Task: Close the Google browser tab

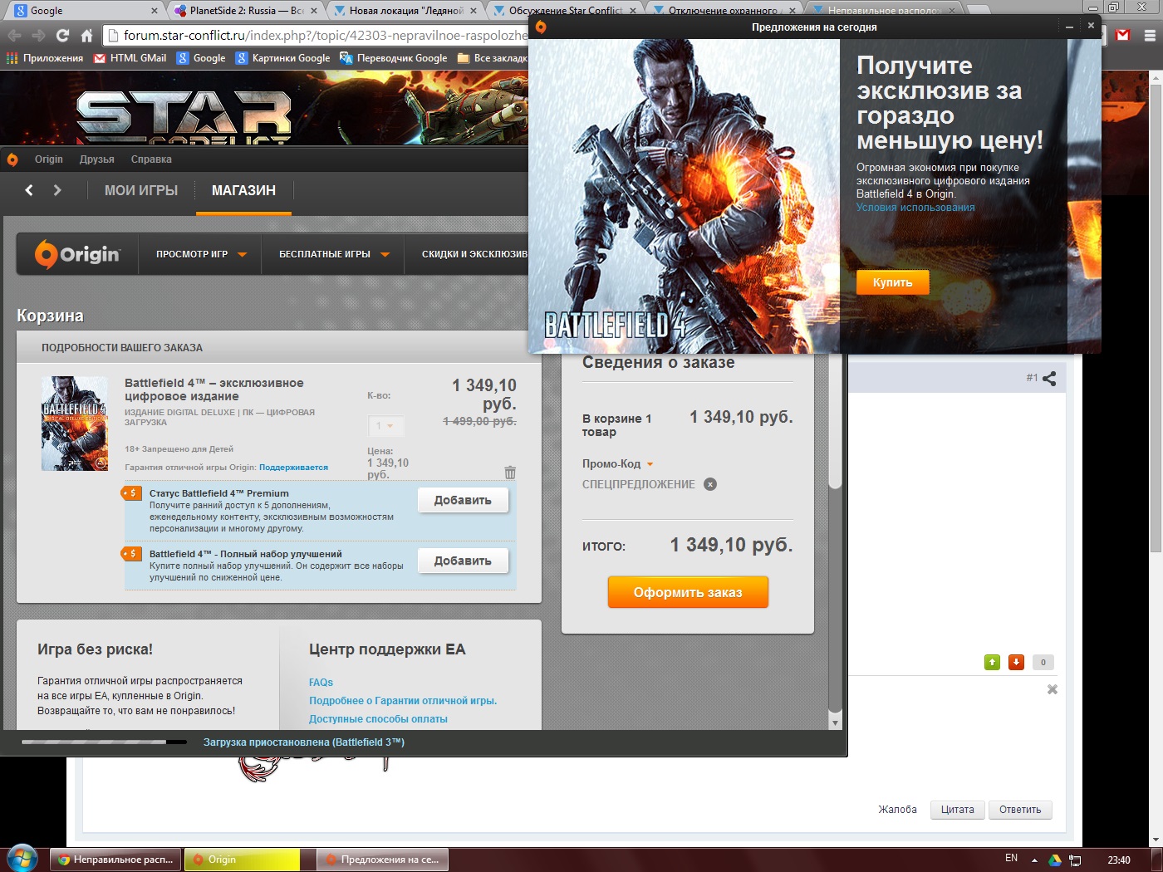Action: pyautogui.click(x=155, y=11)
